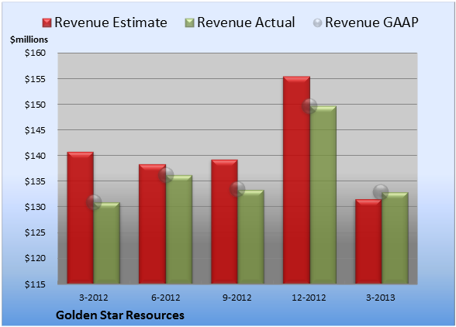Select the green actual bar for 6-2012

[179, 229]
